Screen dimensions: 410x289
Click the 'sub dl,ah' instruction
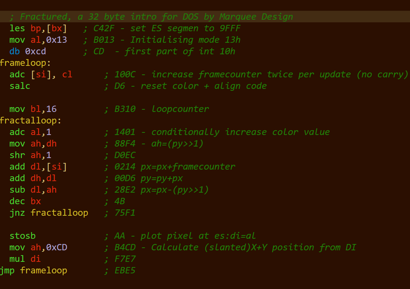click(x=33, y=190)
